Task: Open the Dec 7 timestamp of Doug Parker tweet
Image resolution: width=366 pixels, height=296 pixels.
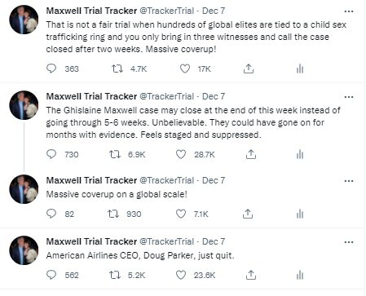Action: (214, 241)
